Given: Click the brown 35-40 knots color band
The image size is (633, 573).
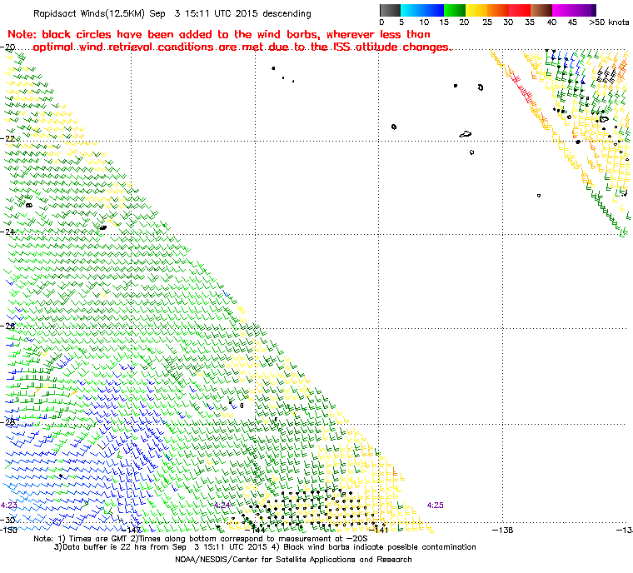Looking at the screenshot, I should [x=541, y=10].
